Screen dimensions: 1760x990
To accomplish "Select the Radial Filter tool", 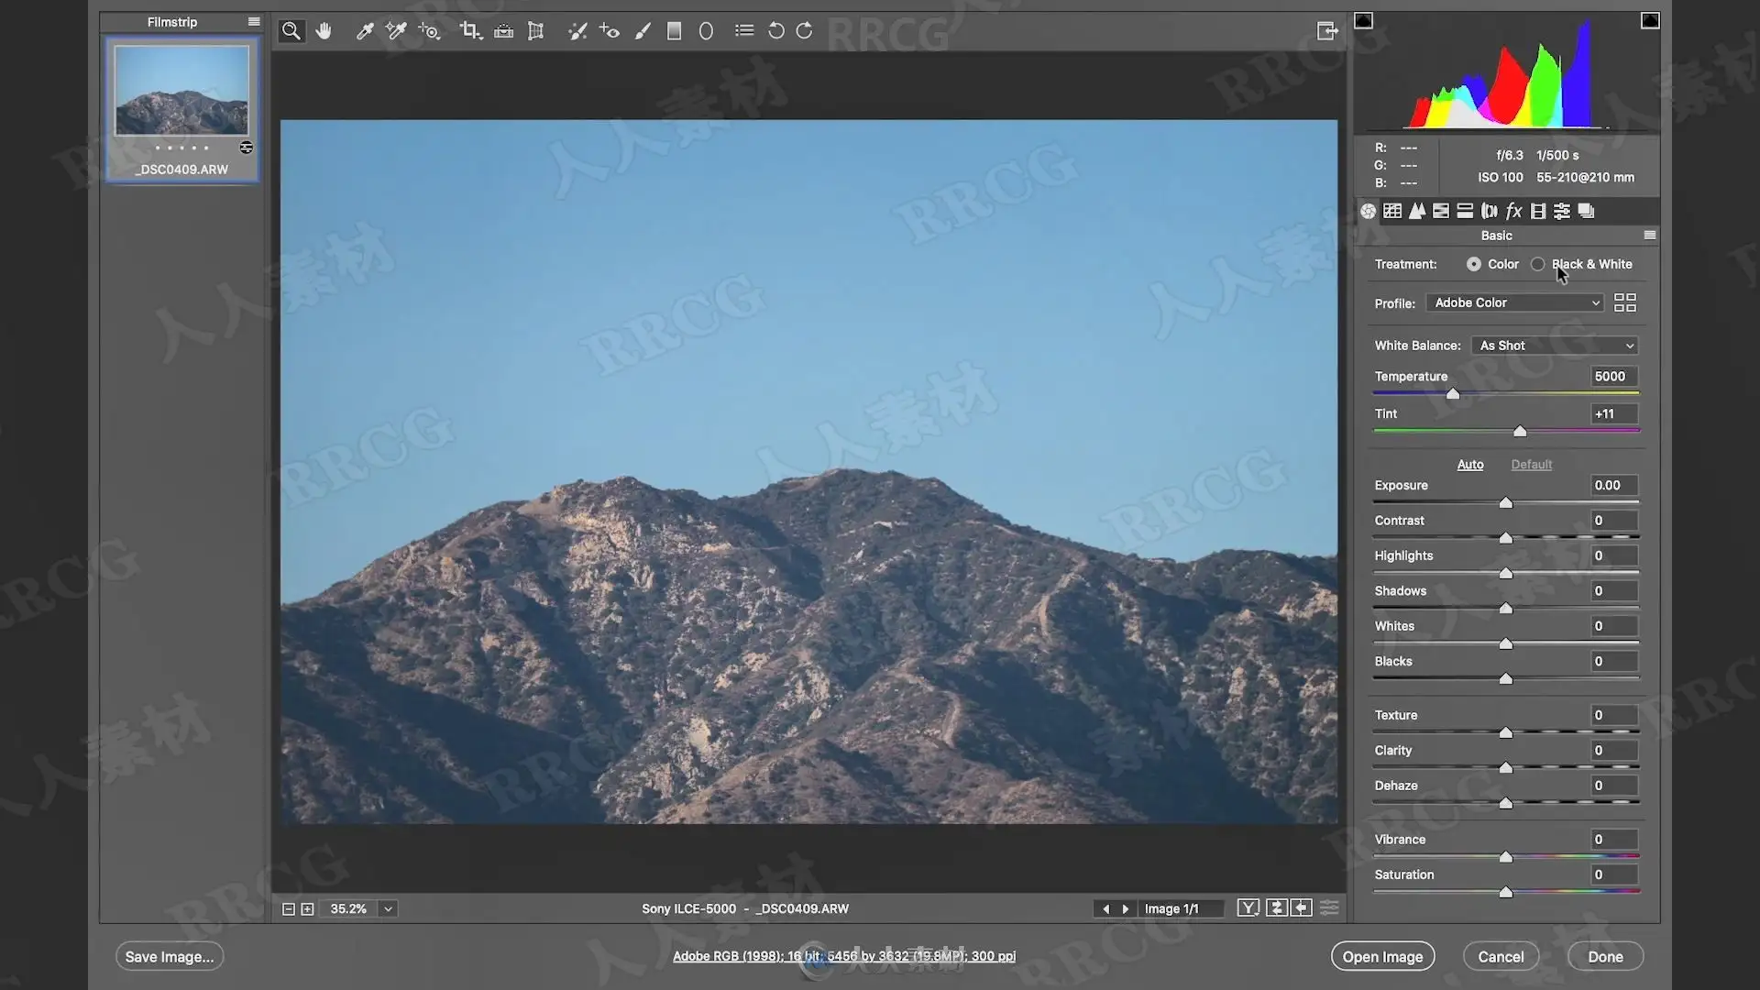I will click(x=706, y=31).
